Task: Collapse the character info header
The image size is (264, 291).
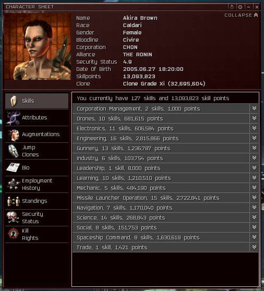Action: coord(241,15)
